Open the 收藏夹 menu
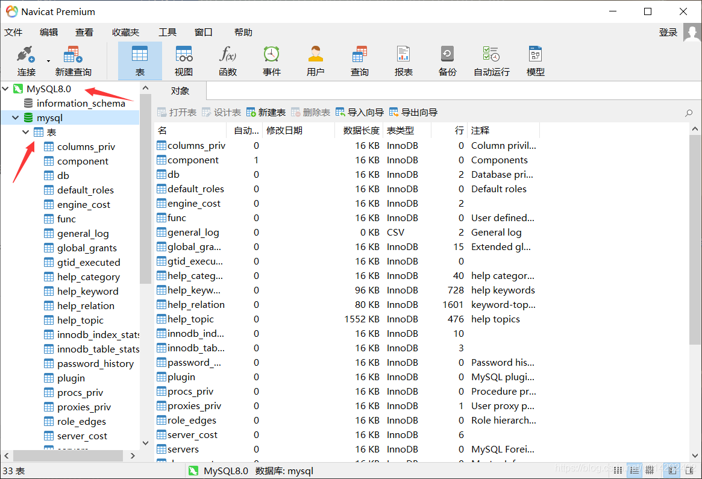Screen dimensions: 702x479 coord(125,32)
